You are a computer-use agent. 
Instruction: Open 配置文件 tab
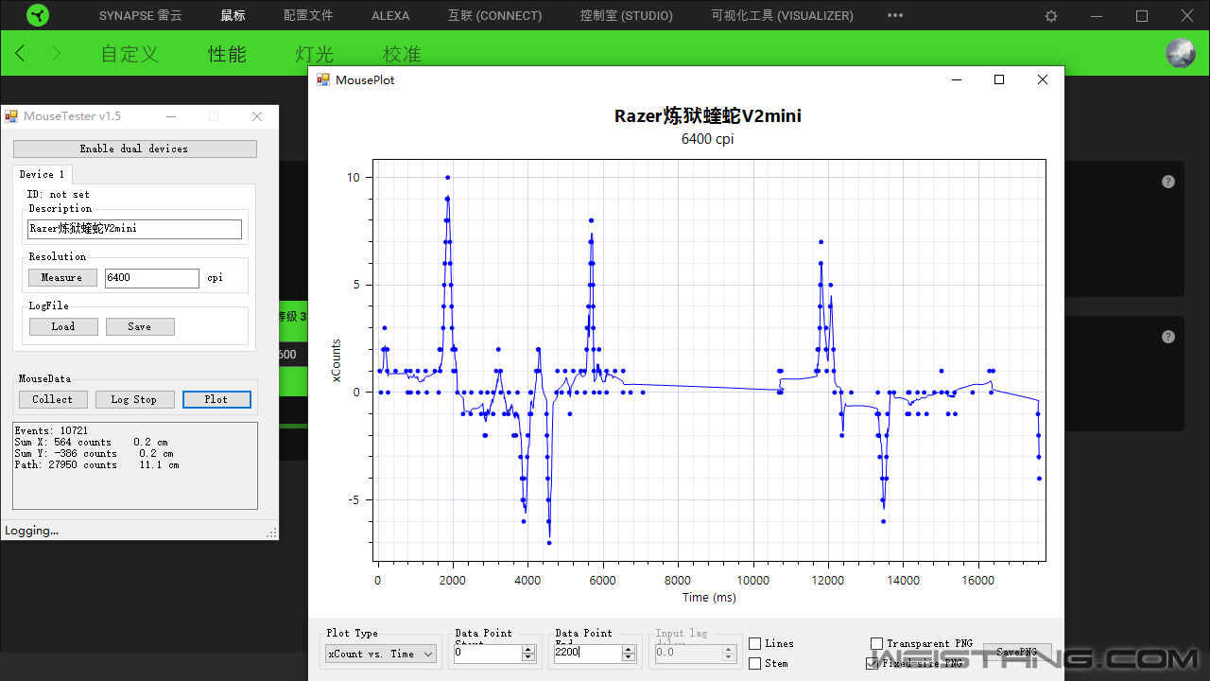308,16
